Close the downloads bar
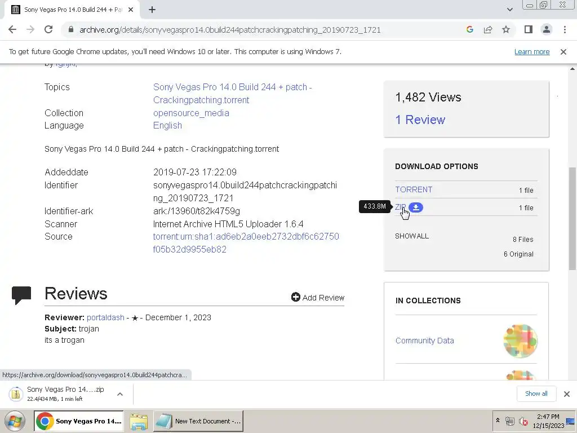This screenshot has width=577, height=433. [x=567, y=394]
